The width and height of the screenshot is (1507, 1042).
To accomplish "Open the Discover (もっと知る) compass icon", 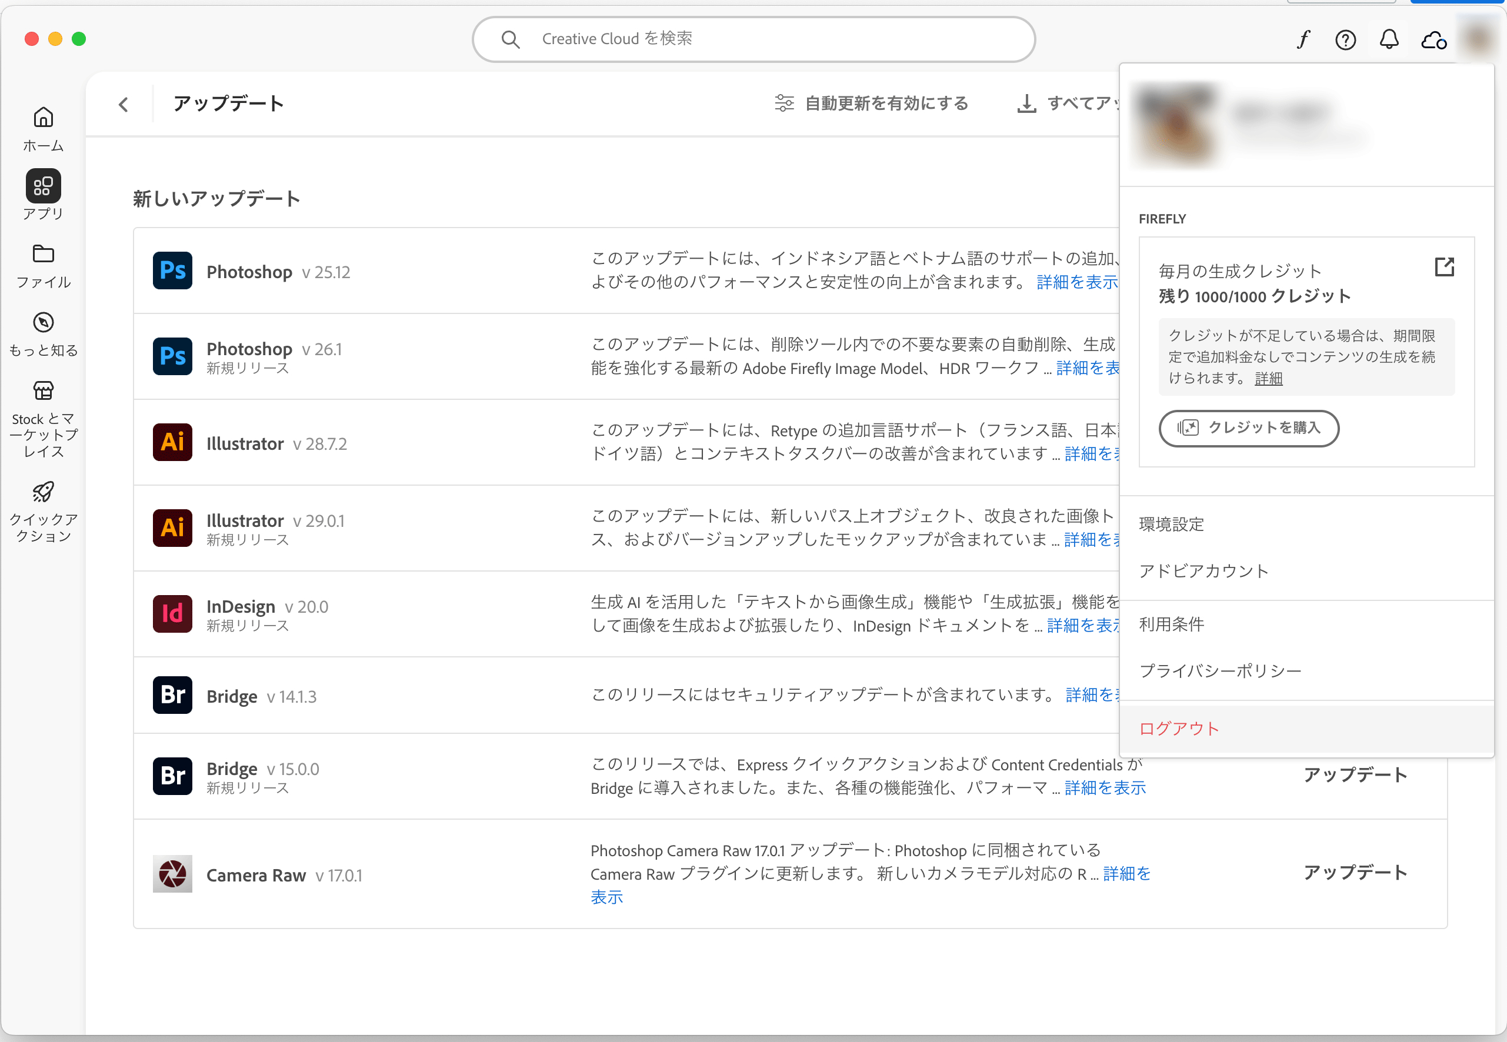I will point(43,322).
